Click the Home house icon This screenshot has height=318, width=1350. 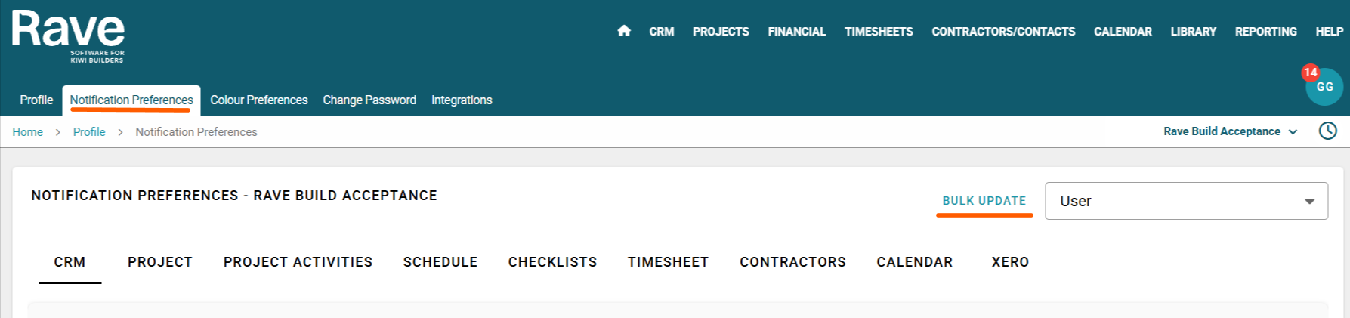tap(624, 31)
